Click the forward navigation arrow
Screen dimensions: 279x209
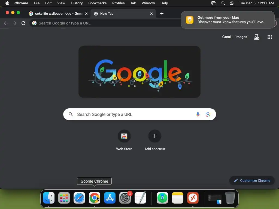(x=15, y=23)
